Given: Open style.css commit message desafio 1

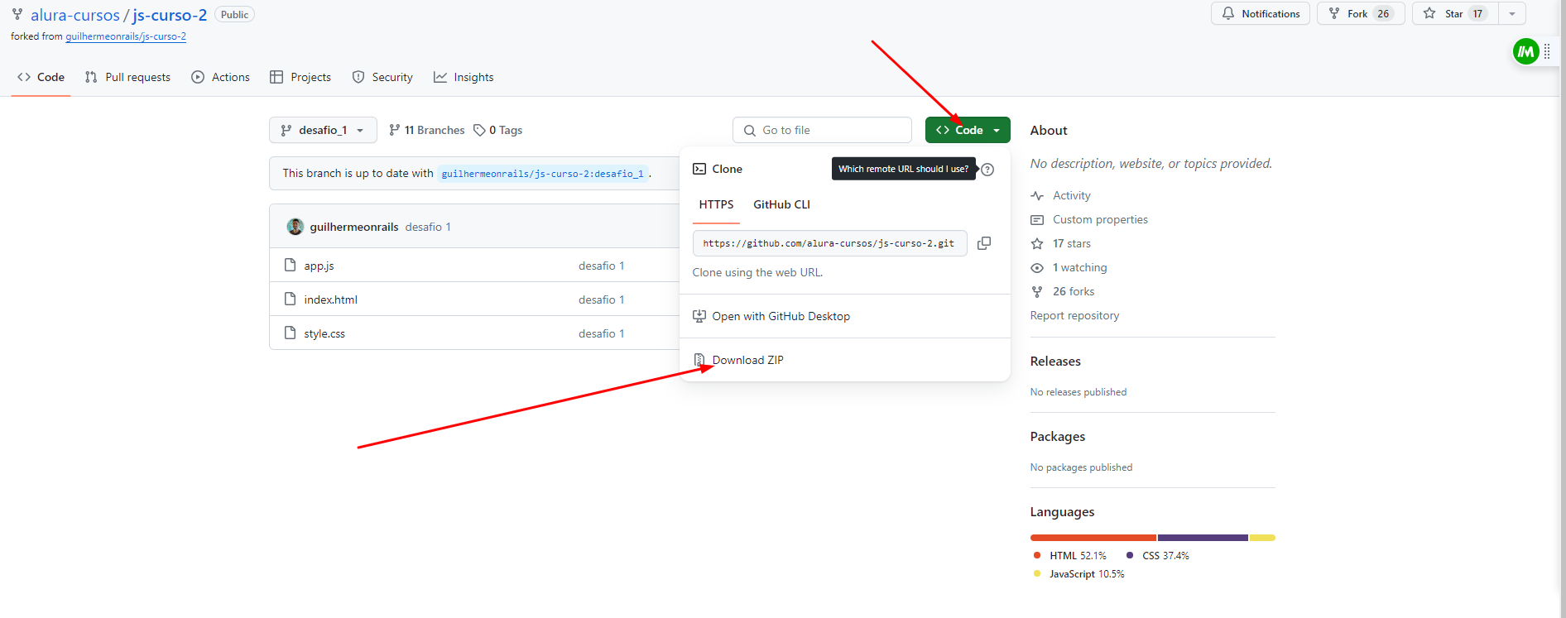Looking at the screenshot, I should pos(601,333).
